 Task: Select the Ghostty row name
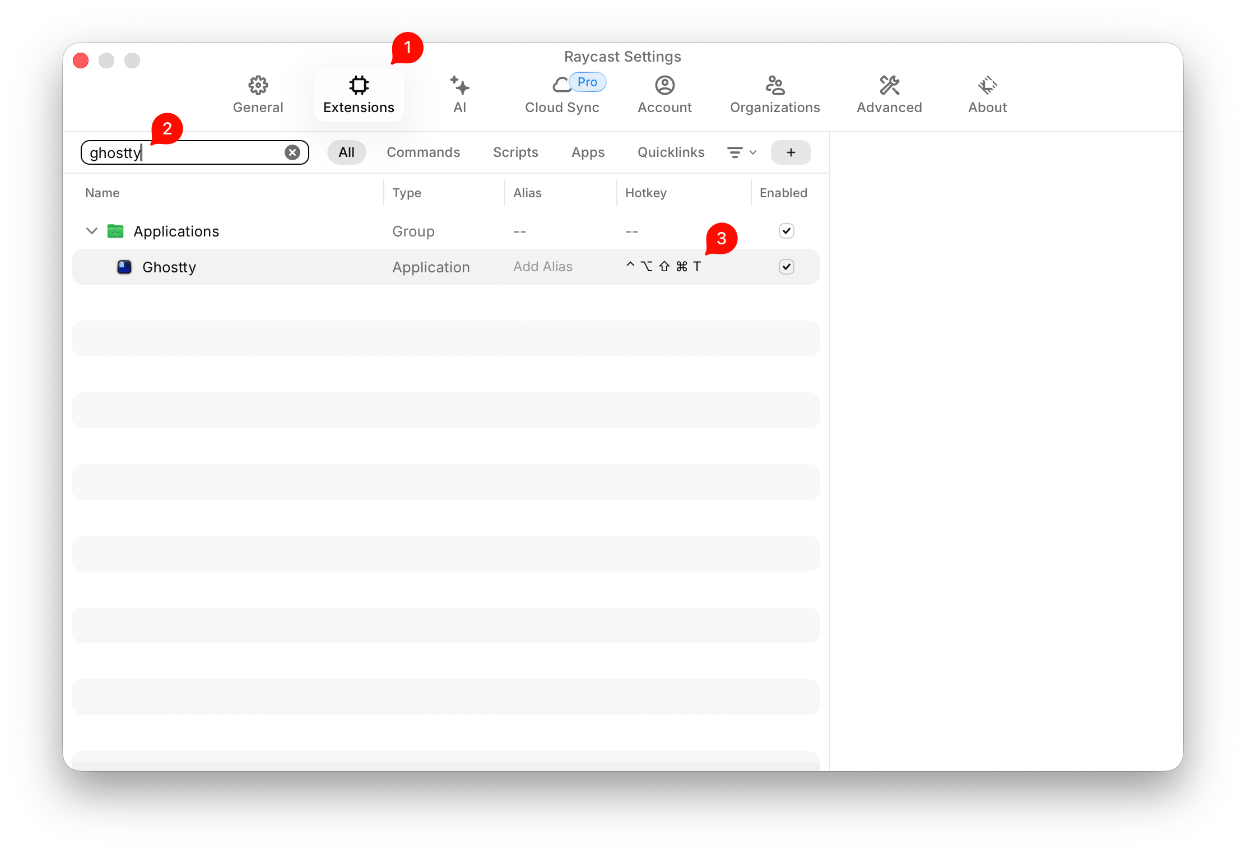(x=169, y=267)
